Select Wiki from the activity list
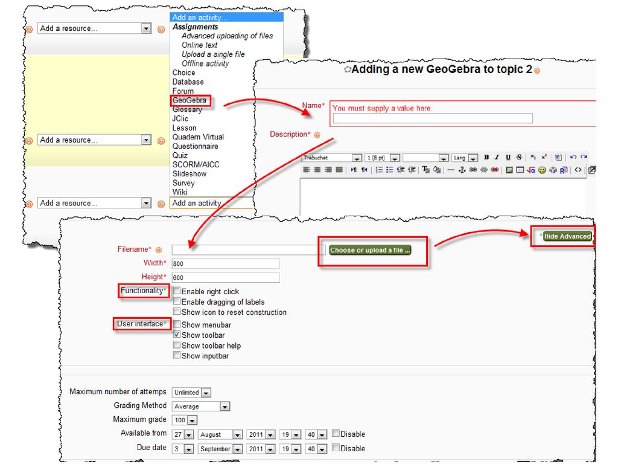The width and height of the screenshot is (618, 464). [x=180, y=192]
